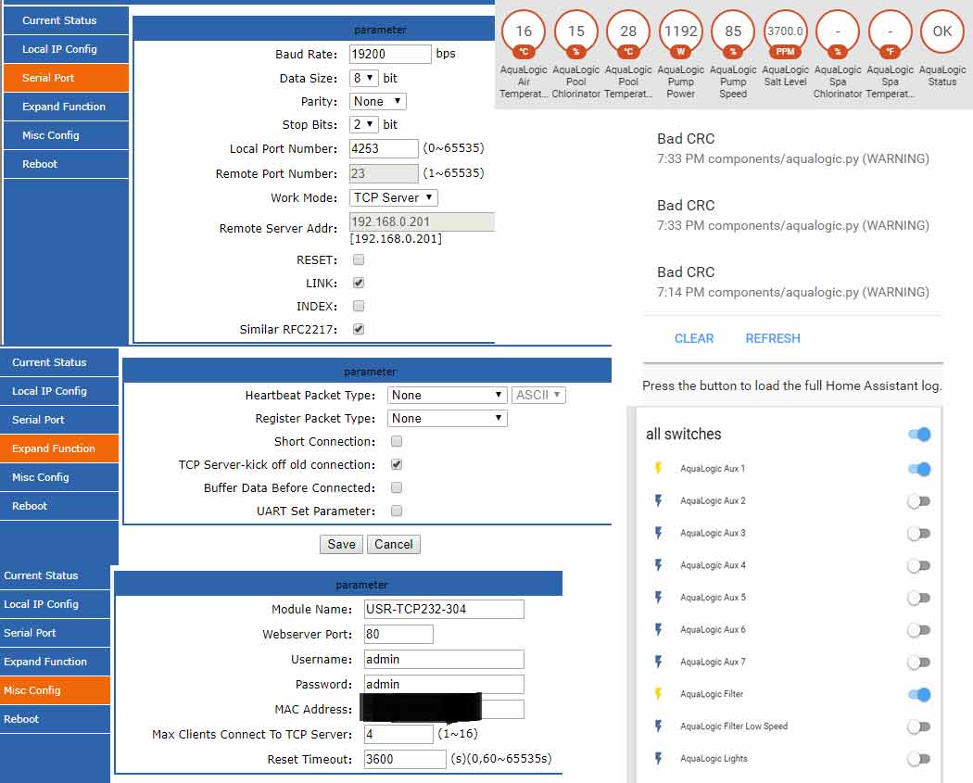Open the Heartbeat Packet Type dropdown
This screenshot has width=973, height=783.
pyautogui.click(x=447, y=395)
